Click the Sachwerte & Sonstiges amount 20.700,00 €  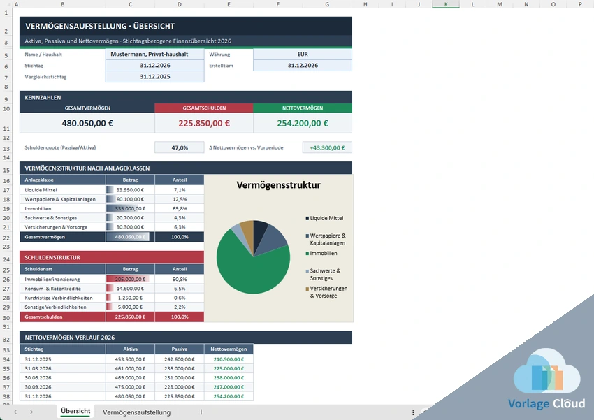click(130, 218)
